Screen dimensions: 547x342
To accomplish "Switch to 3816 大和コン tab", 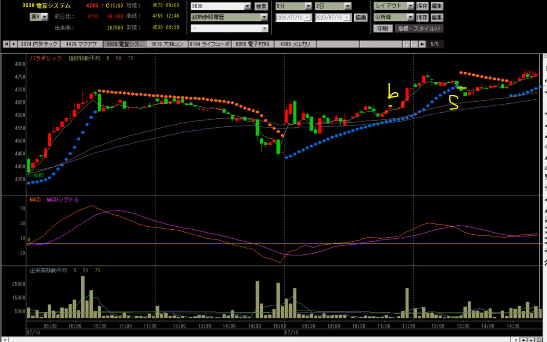I will tap(167, 44).
